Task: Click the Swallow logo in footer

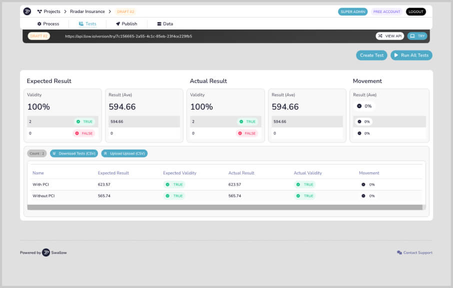Action: pos(46,252)
